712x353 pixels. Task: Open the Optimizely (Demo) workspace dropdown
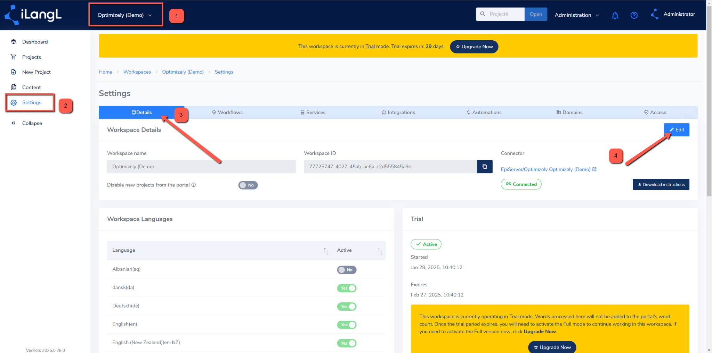click(x=125, y=15)
